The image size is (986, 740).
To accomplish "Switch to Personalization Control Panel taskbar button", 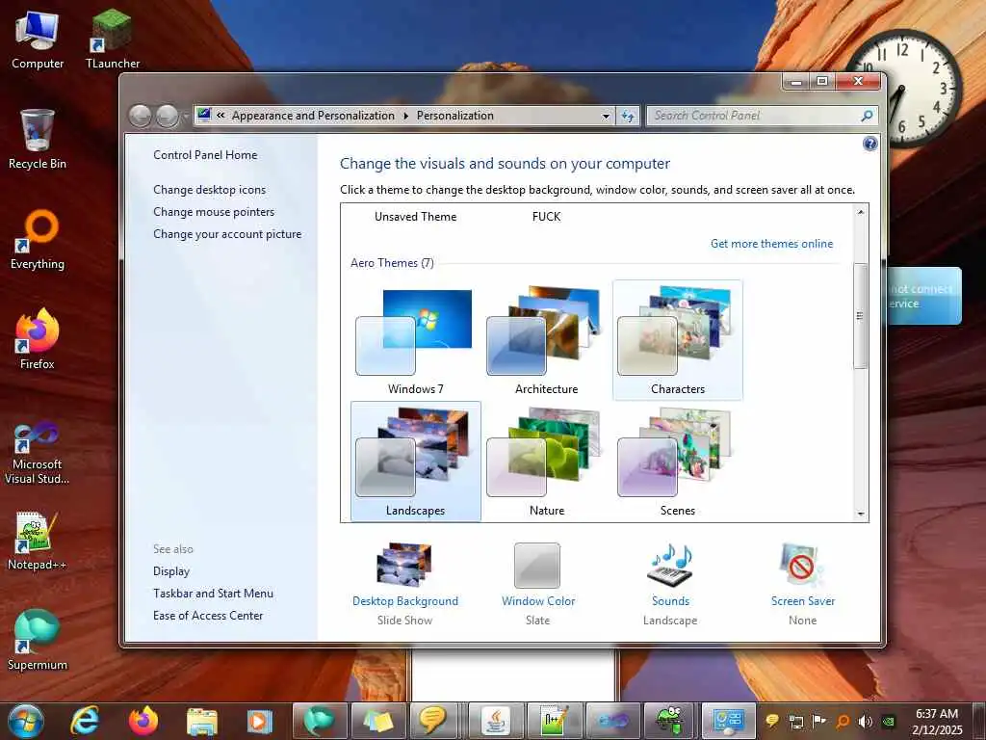I will 729,721.
